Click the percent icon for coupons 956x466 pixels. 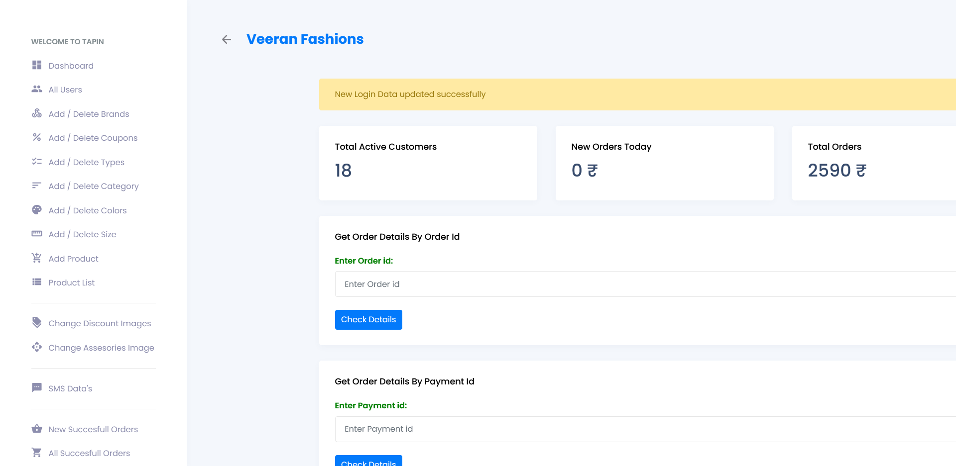click(37, 137)
